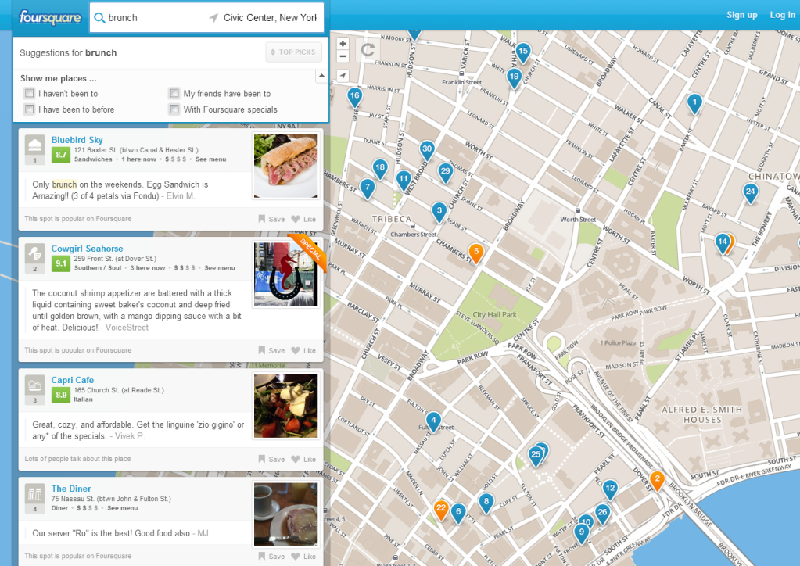Select map pin number 1
Screen dimensions: 800x566
[x=694, y=103]
